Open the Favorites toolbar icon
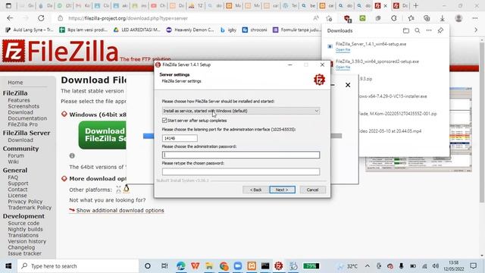This screenshot has height=273, width=485. (411, 18)
